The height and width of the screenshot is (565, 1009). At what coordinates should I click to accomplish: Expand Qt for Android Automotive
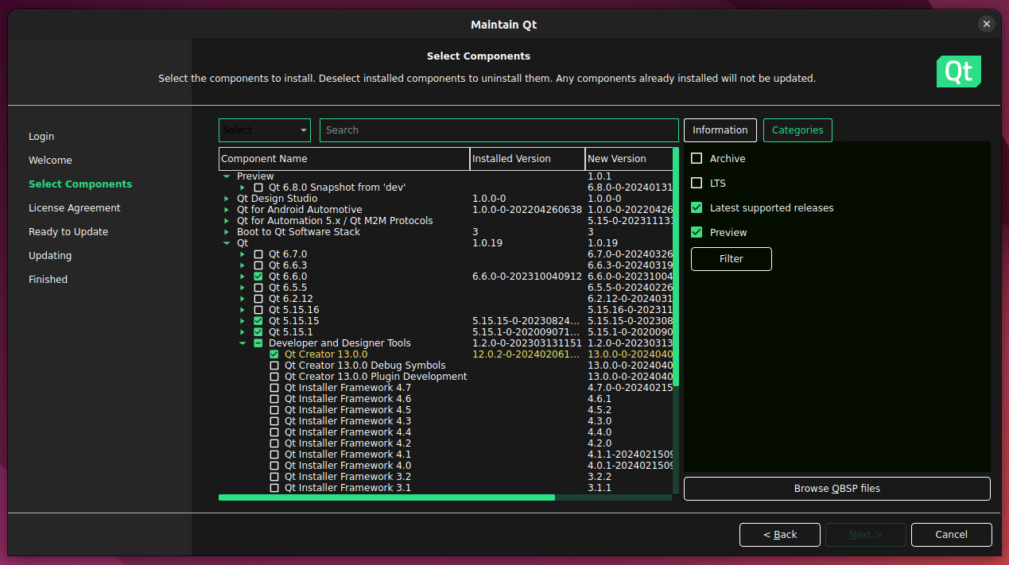click(x=227, y=210)
